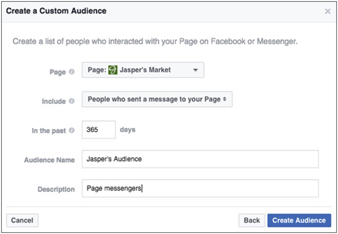338x234 pixels.
Task: Click the Audience Name label
Action: click(49, 160)
